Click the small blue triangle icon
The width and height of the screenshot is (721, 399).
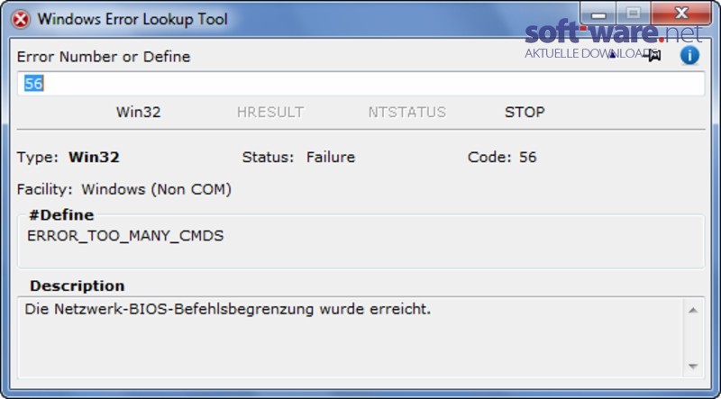[612, 56]
